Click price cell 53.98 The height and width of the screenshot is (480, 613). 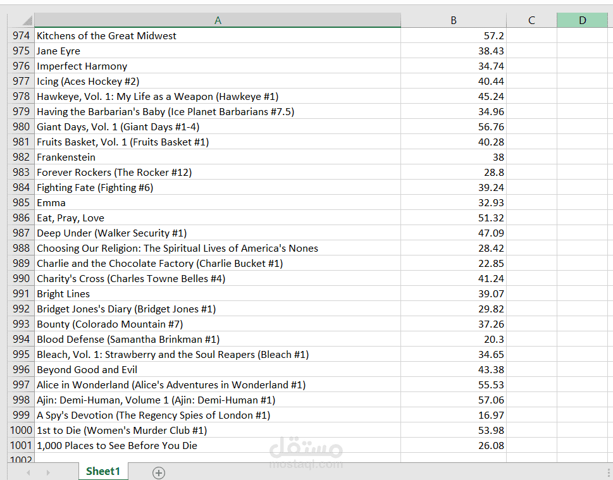(x=454, y=430)
